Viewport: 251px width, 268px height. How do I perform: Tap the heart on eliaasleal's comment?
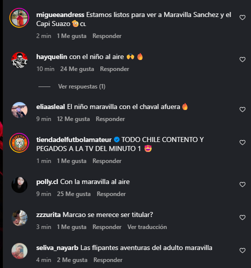[243, 109]
